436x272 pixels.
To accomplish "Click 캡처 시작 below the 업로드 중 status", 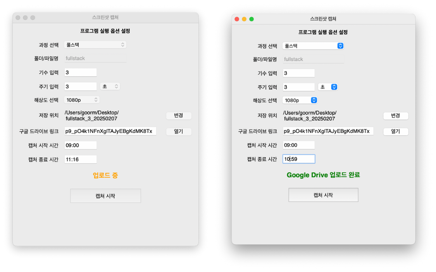I will pyautogui.click(x=105, y=196).
